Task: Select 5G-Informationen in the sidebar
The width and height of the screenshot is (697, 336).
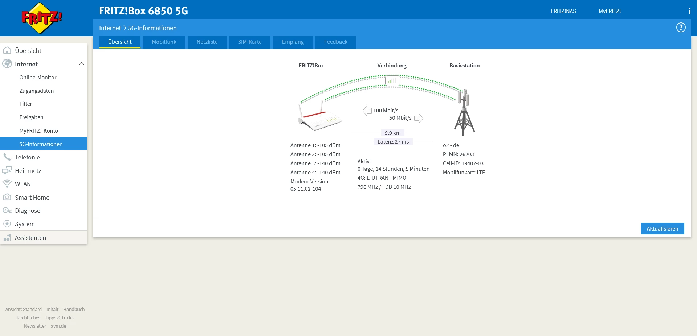Action: click(x=44, y=144)
